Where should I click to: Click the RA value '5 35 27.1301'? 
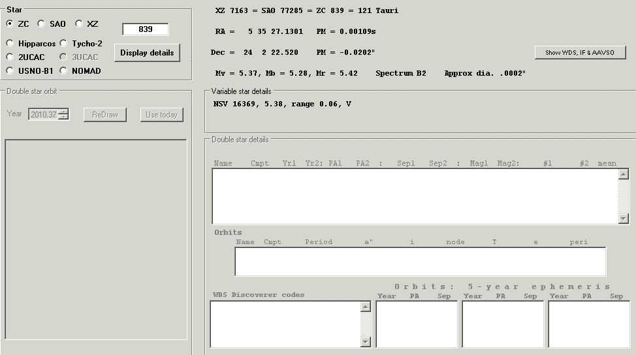[276, 31]
